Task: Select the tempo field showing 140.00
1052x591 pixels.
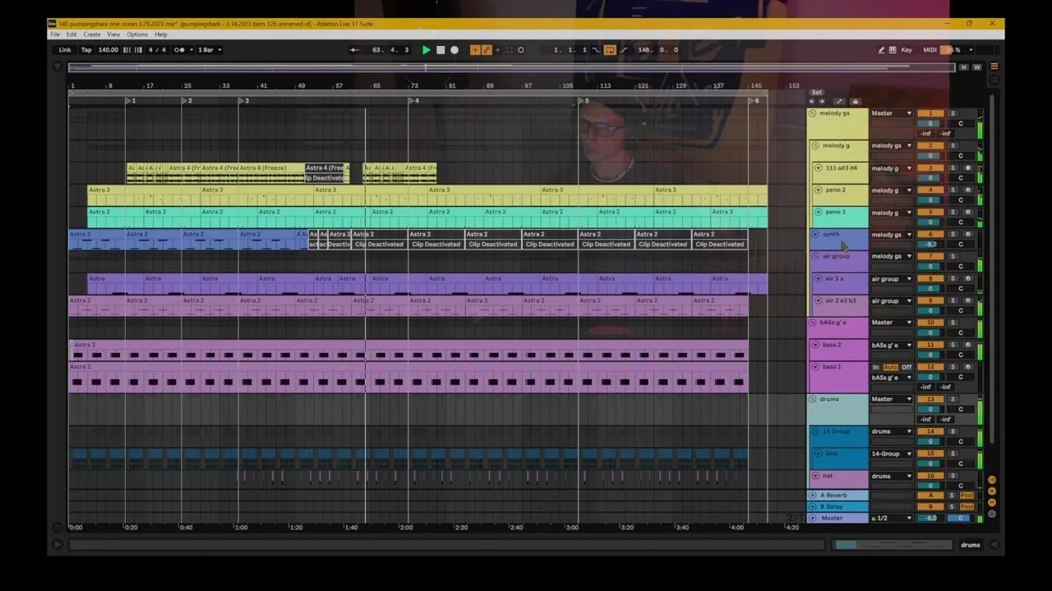Action: click(x=108, y=50)
